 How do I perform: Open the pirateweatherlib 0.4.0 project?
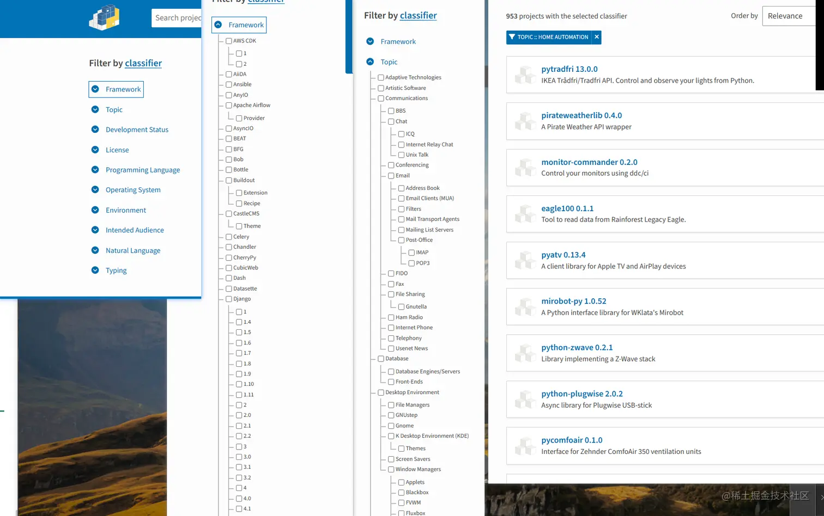(581, 115)
